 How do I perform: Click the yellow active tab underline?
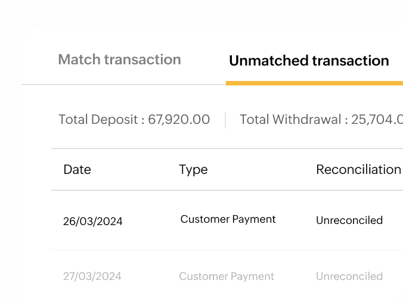314,83
